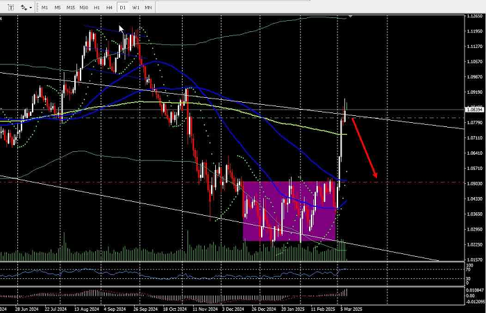Click the 26 Sep 2024 date label

click(x=146, y=310)
